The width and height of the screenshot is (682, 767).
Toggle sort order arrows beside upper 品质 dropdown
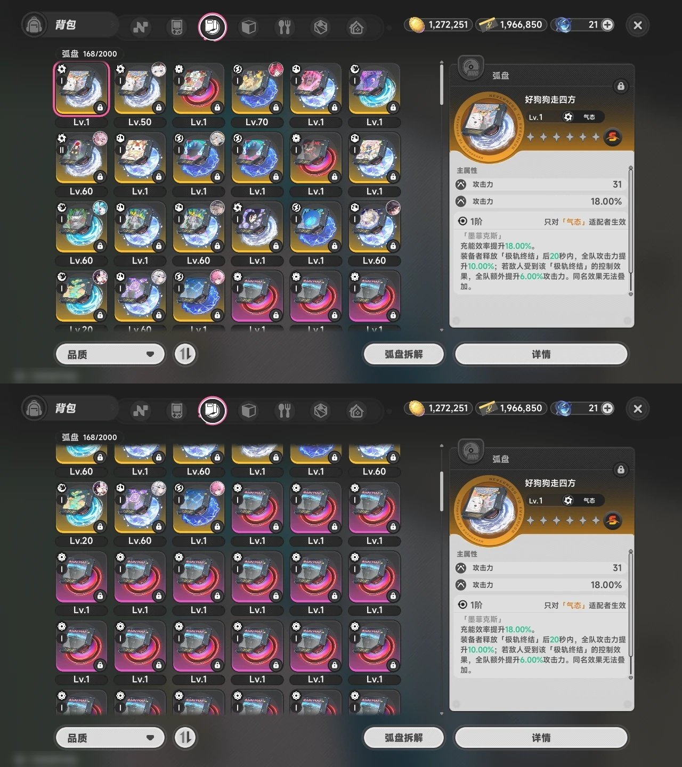tap(185, 354)
